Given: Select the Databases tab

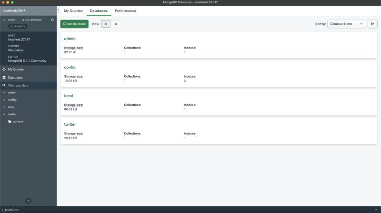Looking at the screenshot, I should tap(99, 10).
